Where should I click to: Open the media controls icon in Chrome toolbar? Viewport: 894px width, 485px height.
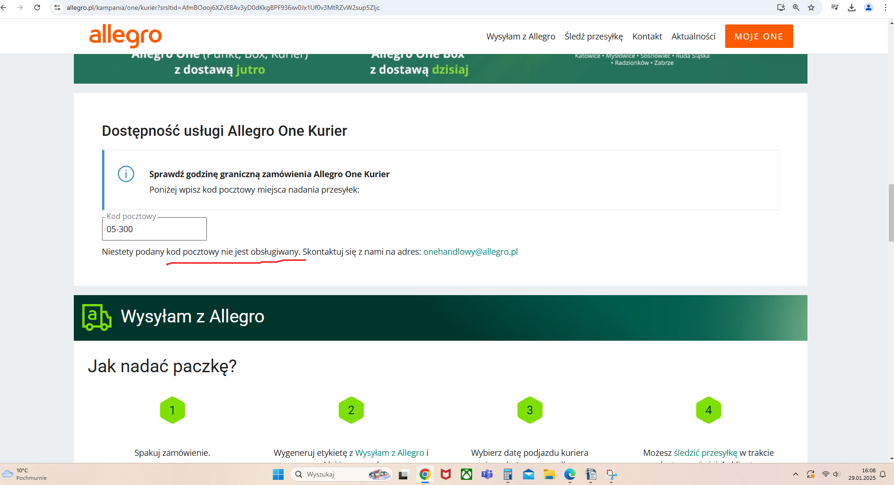point(835,8)
